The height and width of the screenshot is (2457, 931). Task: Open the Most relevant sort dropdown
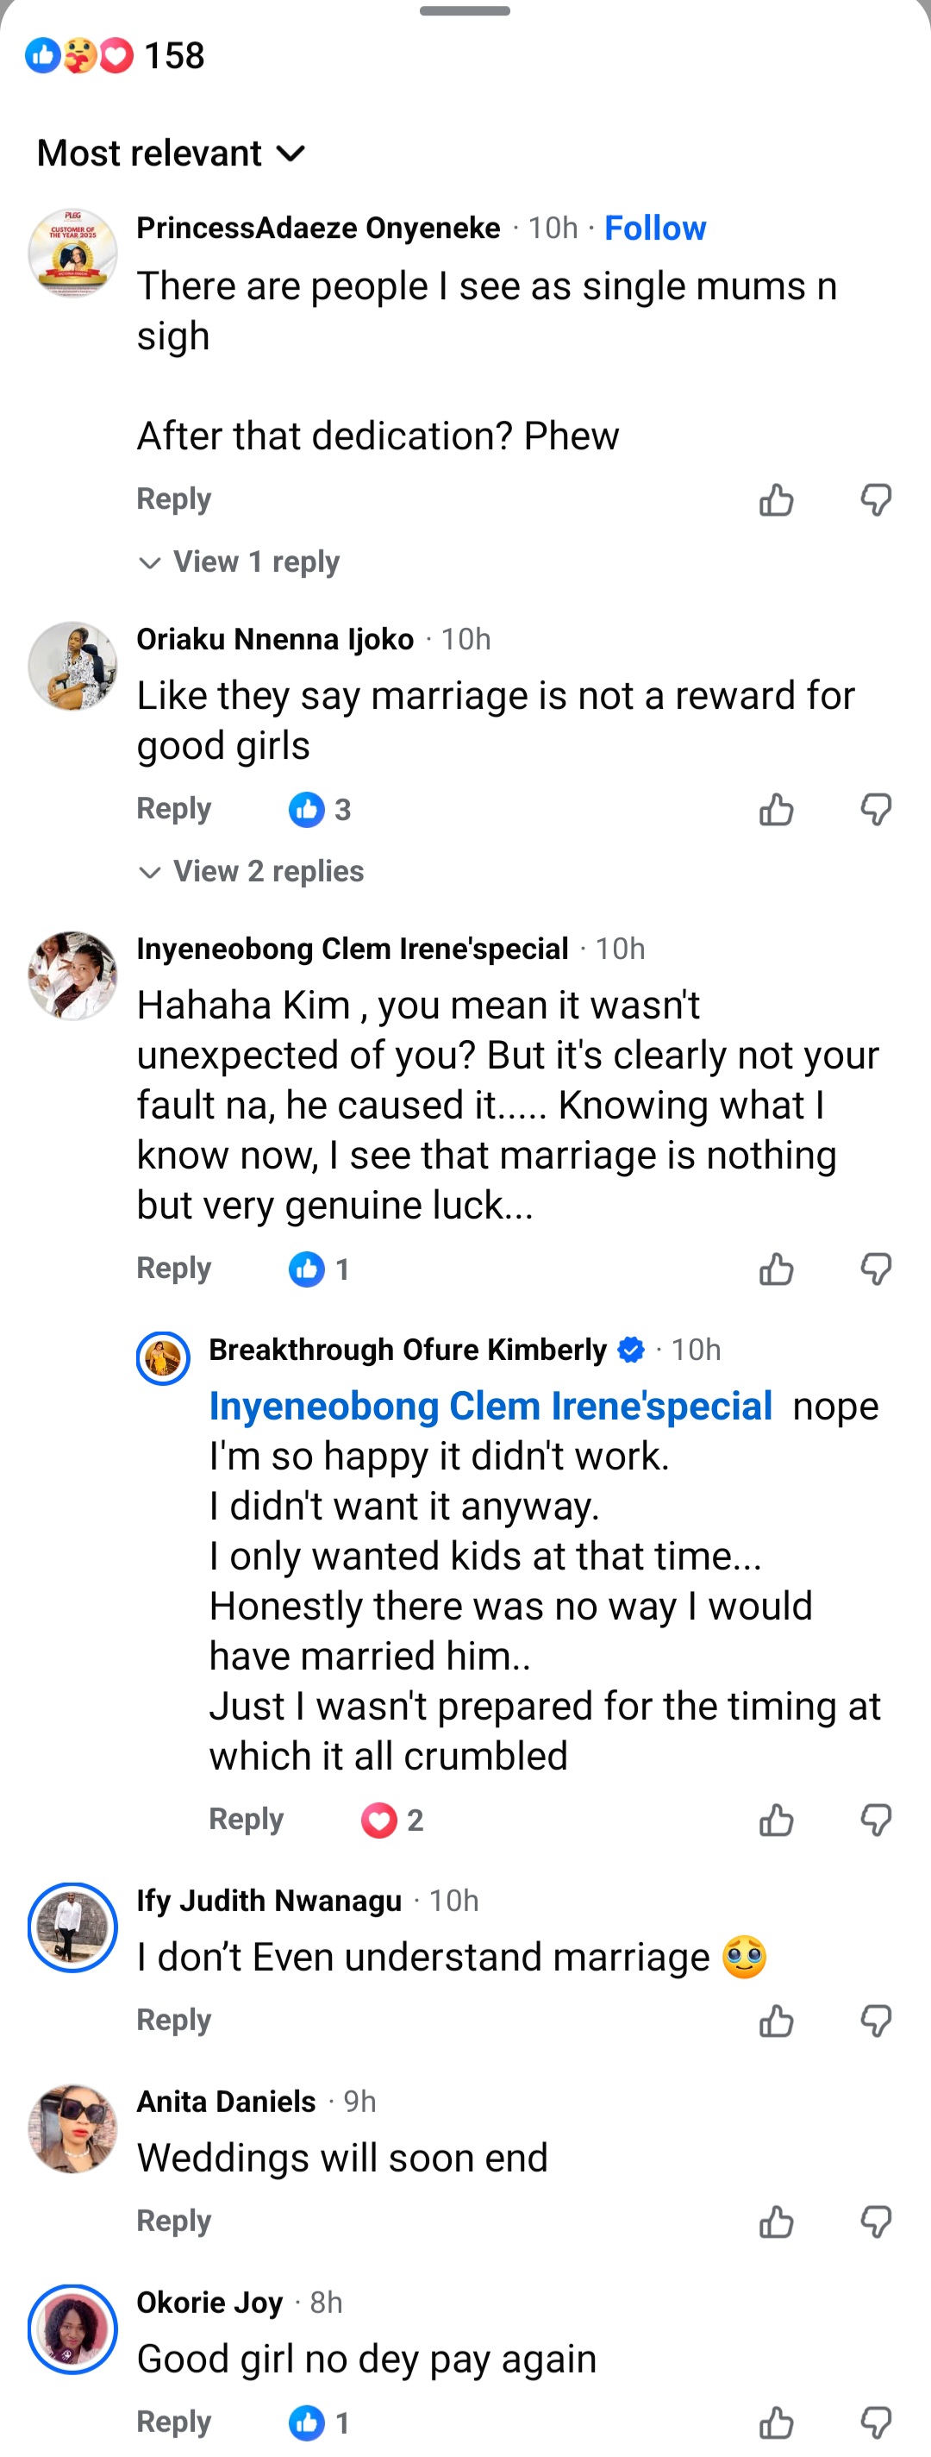[x=172, y=153]
